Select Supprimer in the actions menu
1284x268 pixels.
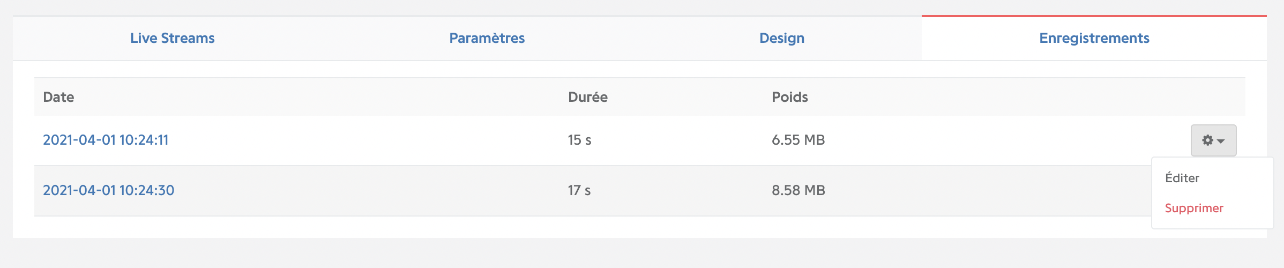(1194, 208)
